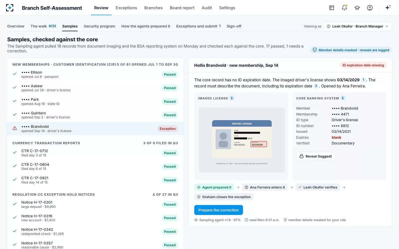Click the Samples sub-tab
The image size is (399, 249).
(70, 26)
